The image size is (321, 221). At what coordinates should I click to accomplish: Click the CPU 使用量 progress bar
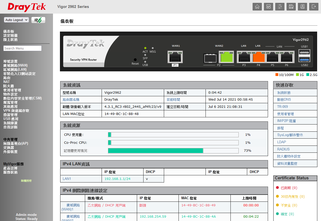pyautogui.click(x=173, y=134)
